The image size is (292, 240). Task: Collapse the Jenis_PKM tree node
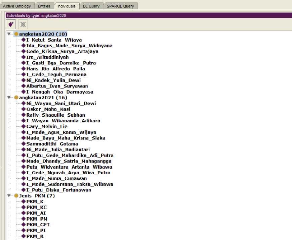click(9, 196)
